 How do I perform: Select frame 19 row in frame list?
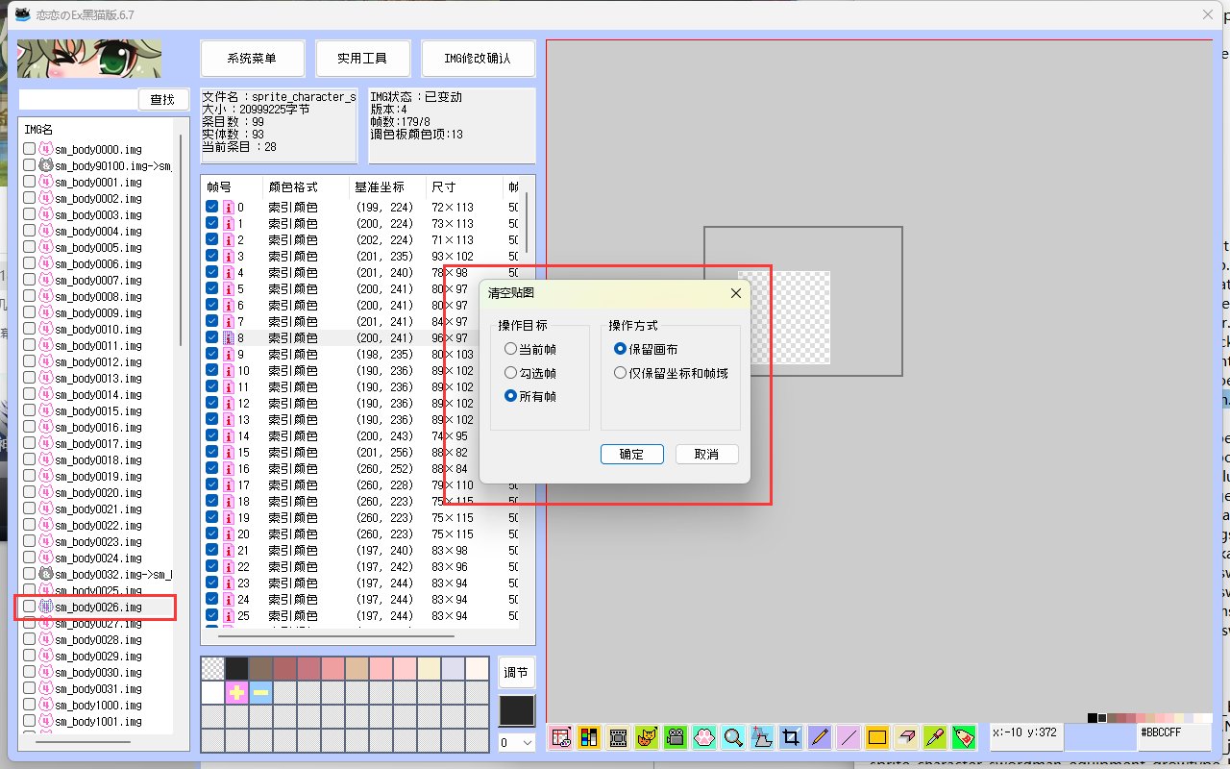click(x=361, y=518)
